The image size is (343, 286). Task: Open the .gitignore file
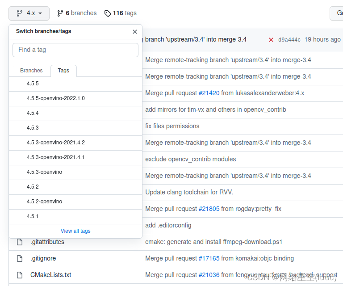[x=43, y=258]
